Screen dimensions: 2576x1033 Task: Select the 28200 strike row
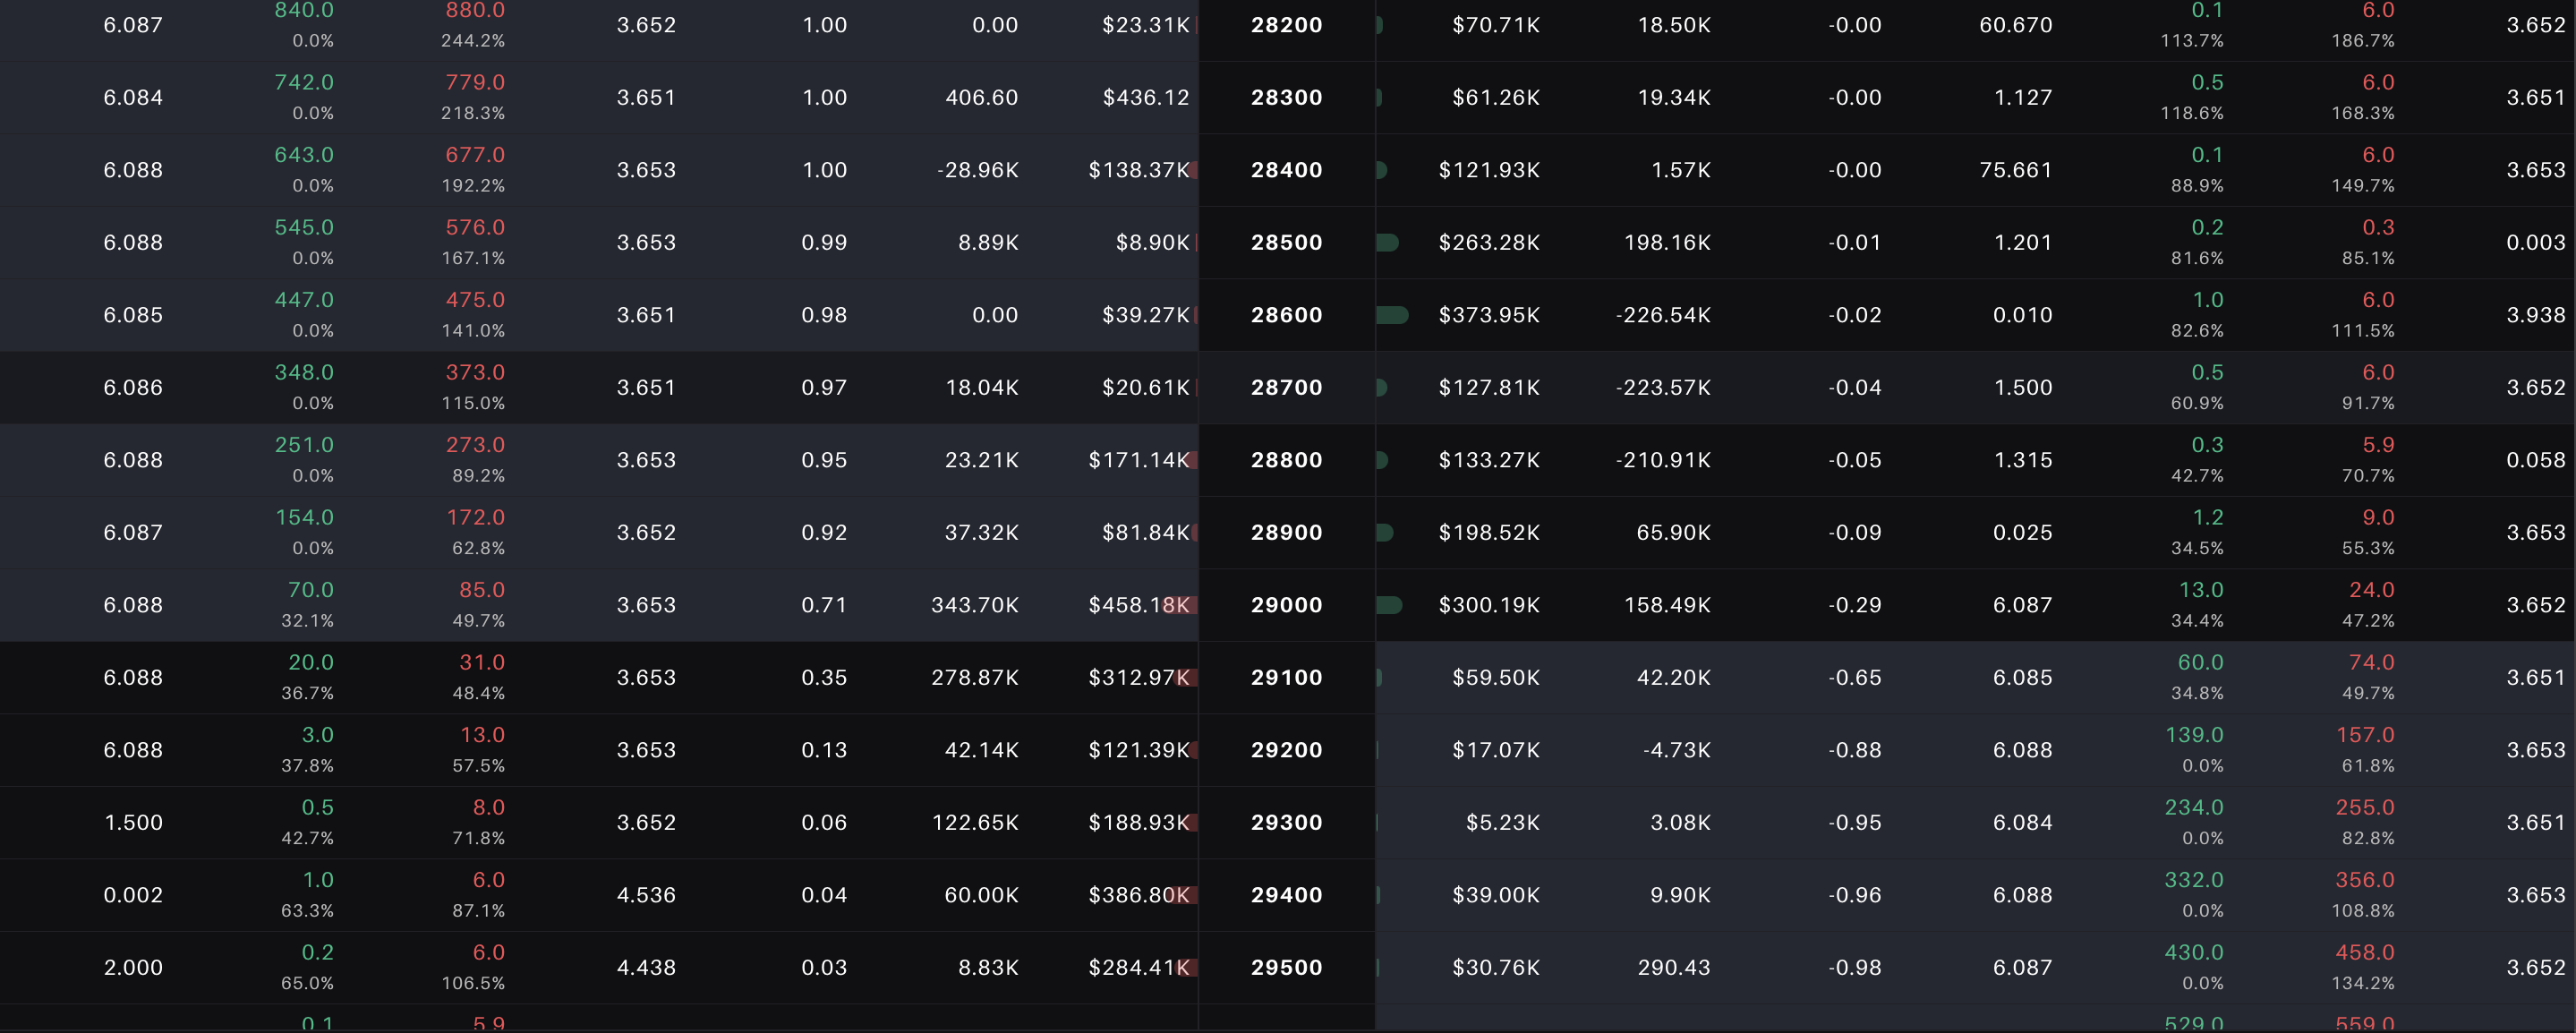click(x=1287, y=25)
